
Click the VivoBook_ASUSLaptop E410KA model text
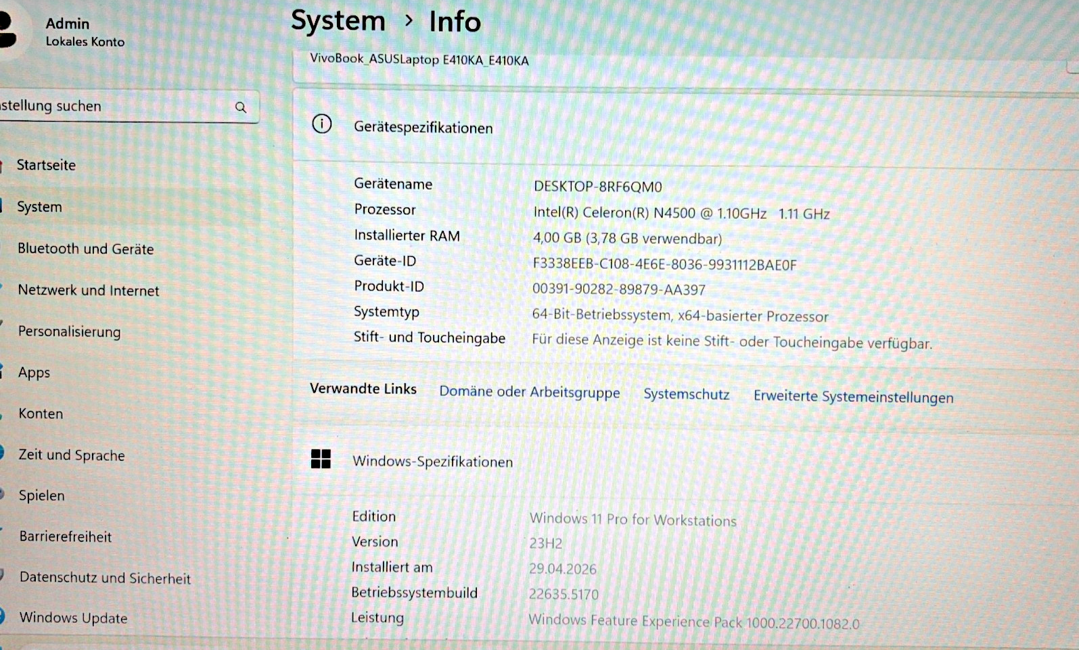point(419,59)
